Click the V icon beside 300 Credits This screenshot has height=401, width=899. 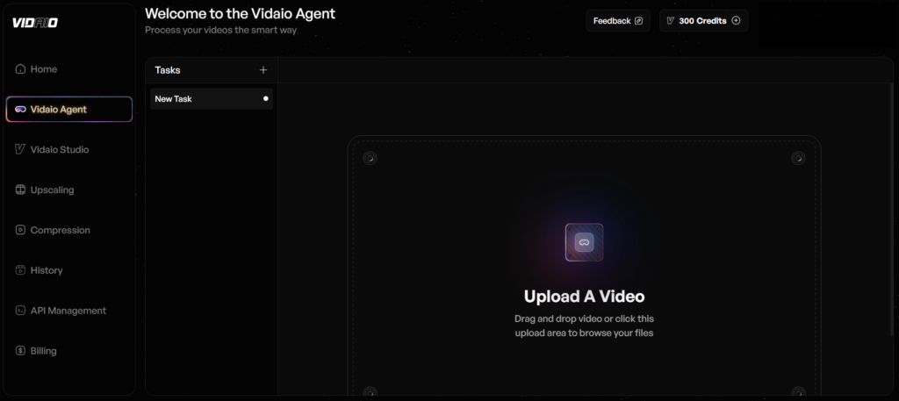coord(670,21)
